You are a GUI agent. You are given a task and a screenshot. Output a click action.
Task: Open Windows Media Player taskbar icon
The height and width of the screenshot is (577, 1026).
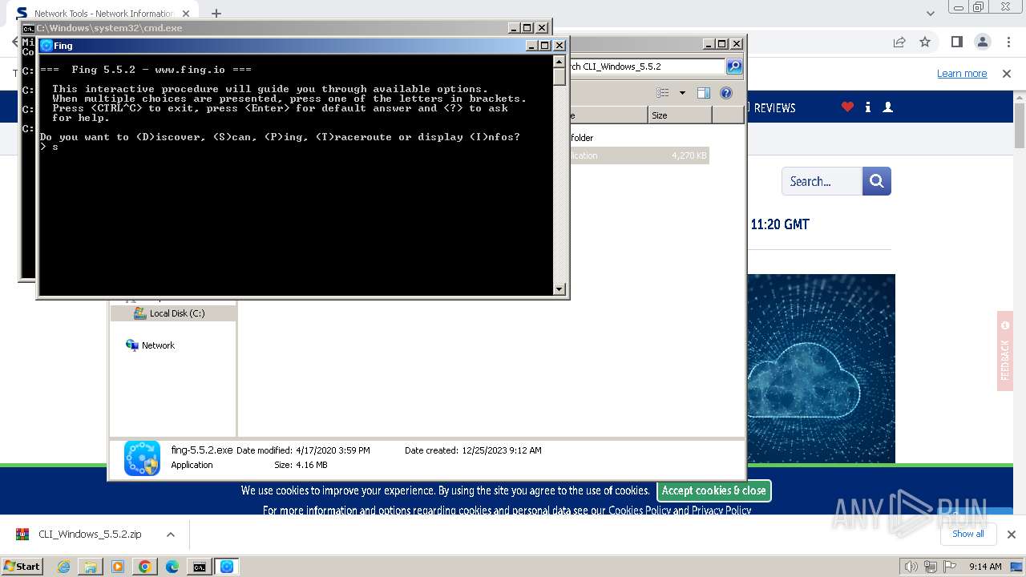point(118,567)
